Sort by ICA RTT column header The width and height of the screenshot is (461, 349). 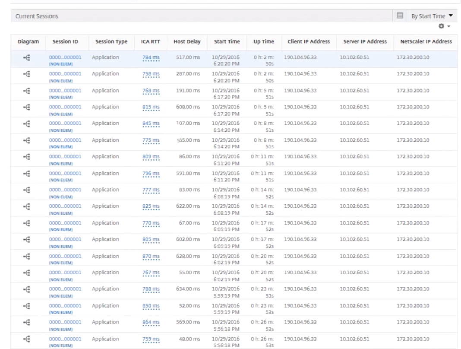tap(151, 42)
